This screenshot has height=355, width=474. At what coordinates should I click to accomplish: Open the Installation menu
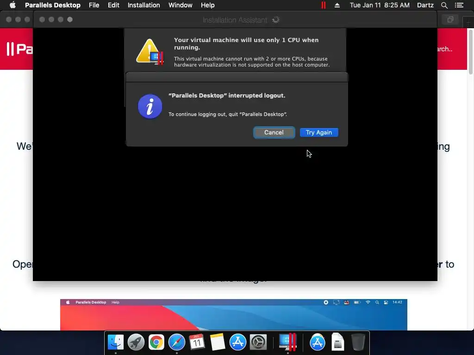click(x=143, y=5)
